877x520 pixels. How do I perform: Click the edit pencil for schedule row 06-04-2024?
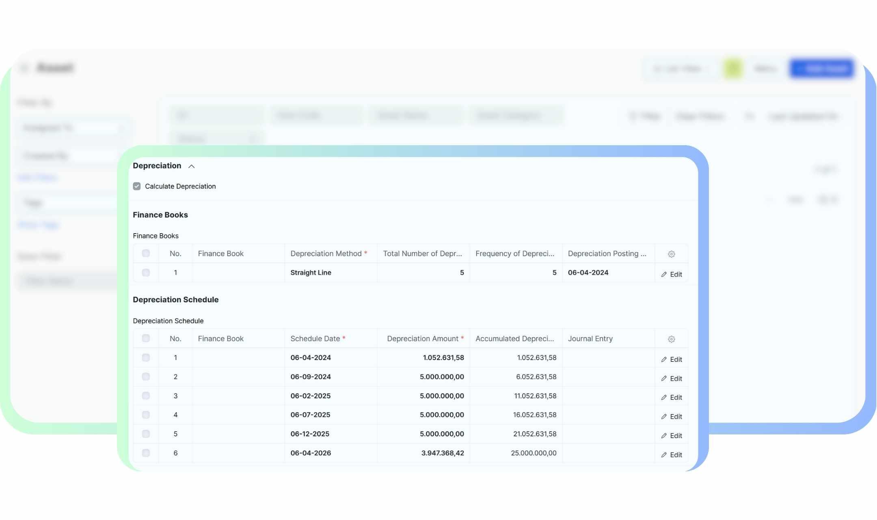click(x=664, y=360)
